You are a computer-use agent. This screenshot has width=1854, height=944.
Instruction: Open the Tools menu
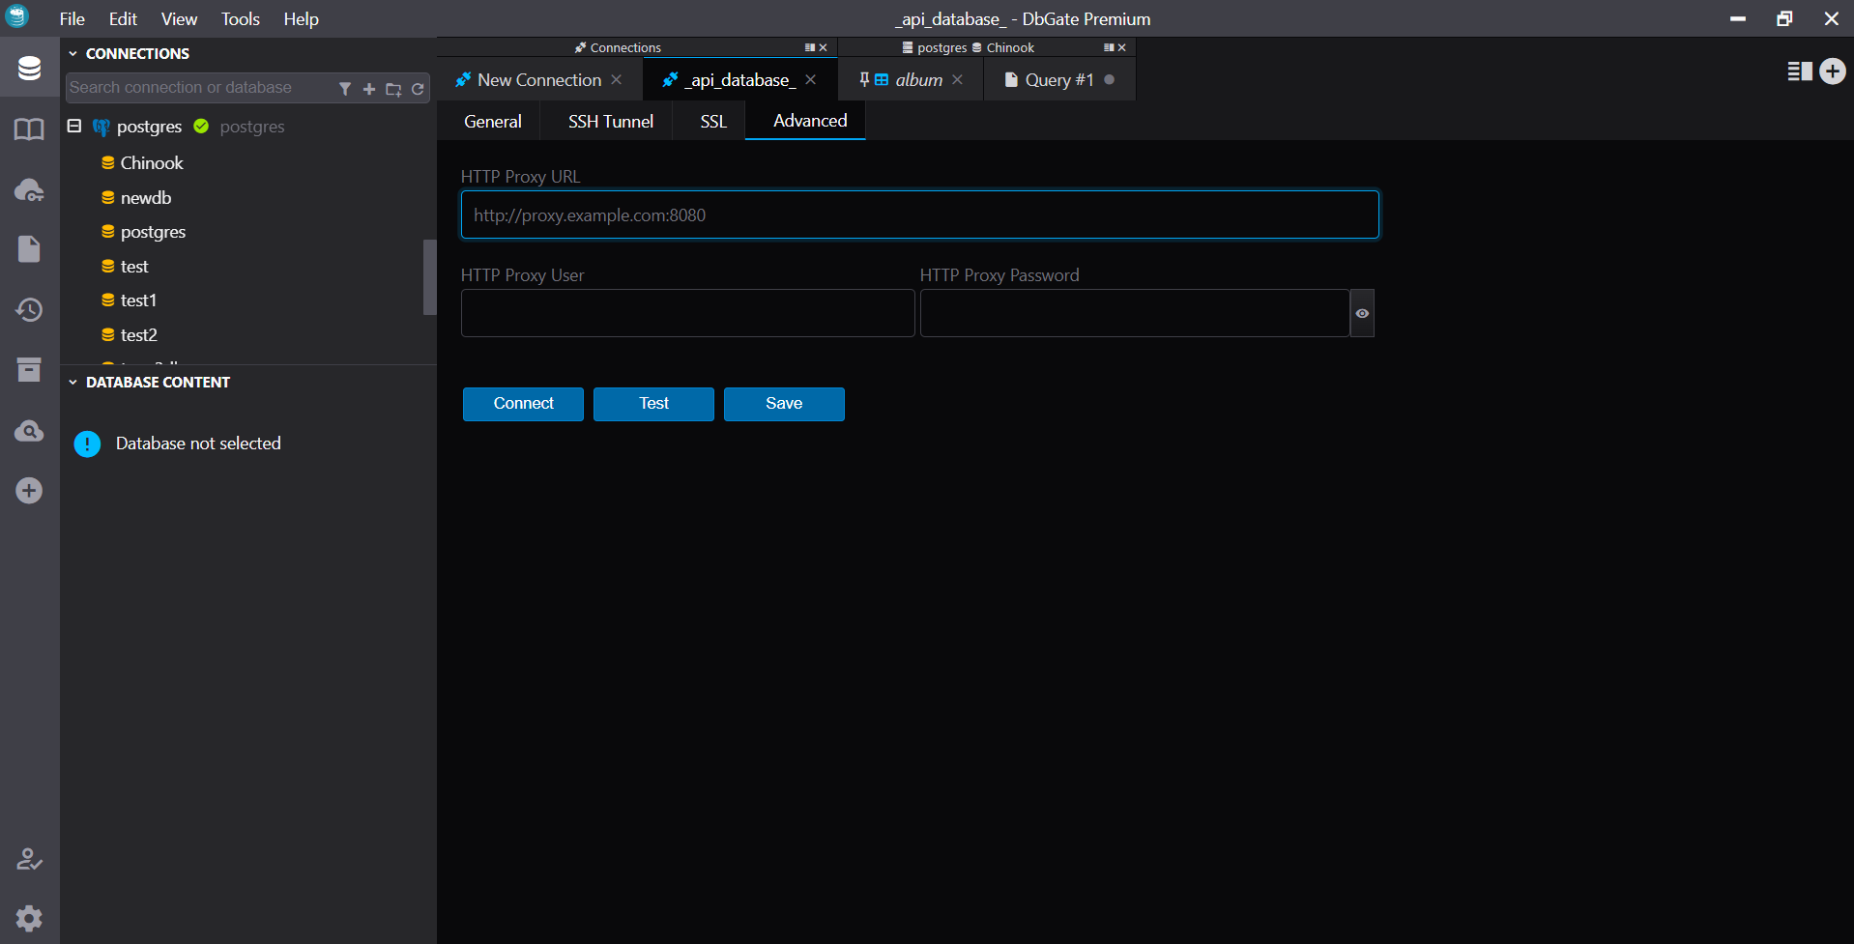pyautogui.click(x=240, y=19)
